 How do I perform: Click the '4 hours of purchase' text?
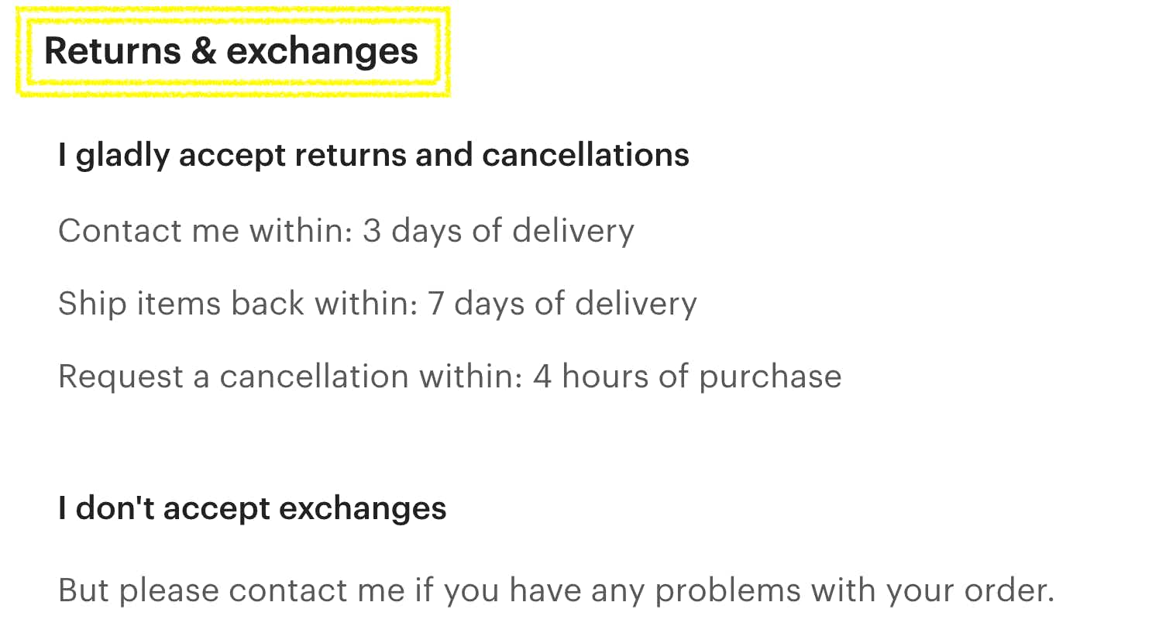(x=687, y=377)
